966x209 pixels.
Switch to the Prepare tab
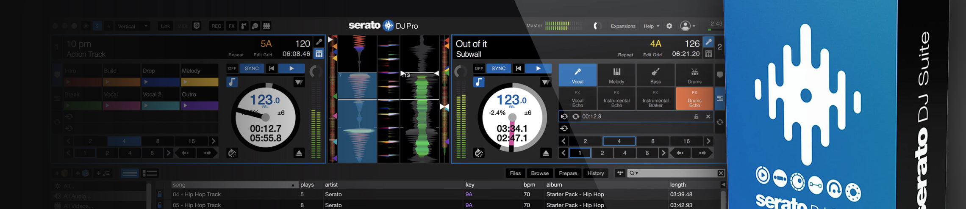[x=568, y=173]
